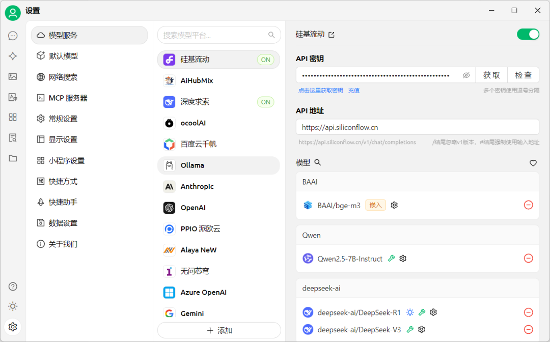Click the 检查 button to verify API key

pyautogui.click(x=523, y=75)
